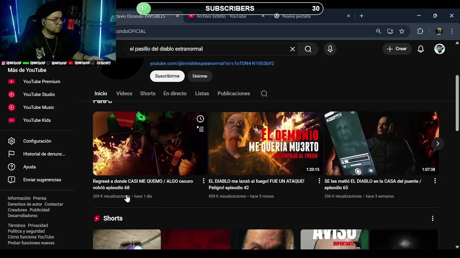This screenshot has height=258, width=460.
Task: Click the Chrome zoom magnifier icon
Action: coord(378,32)
